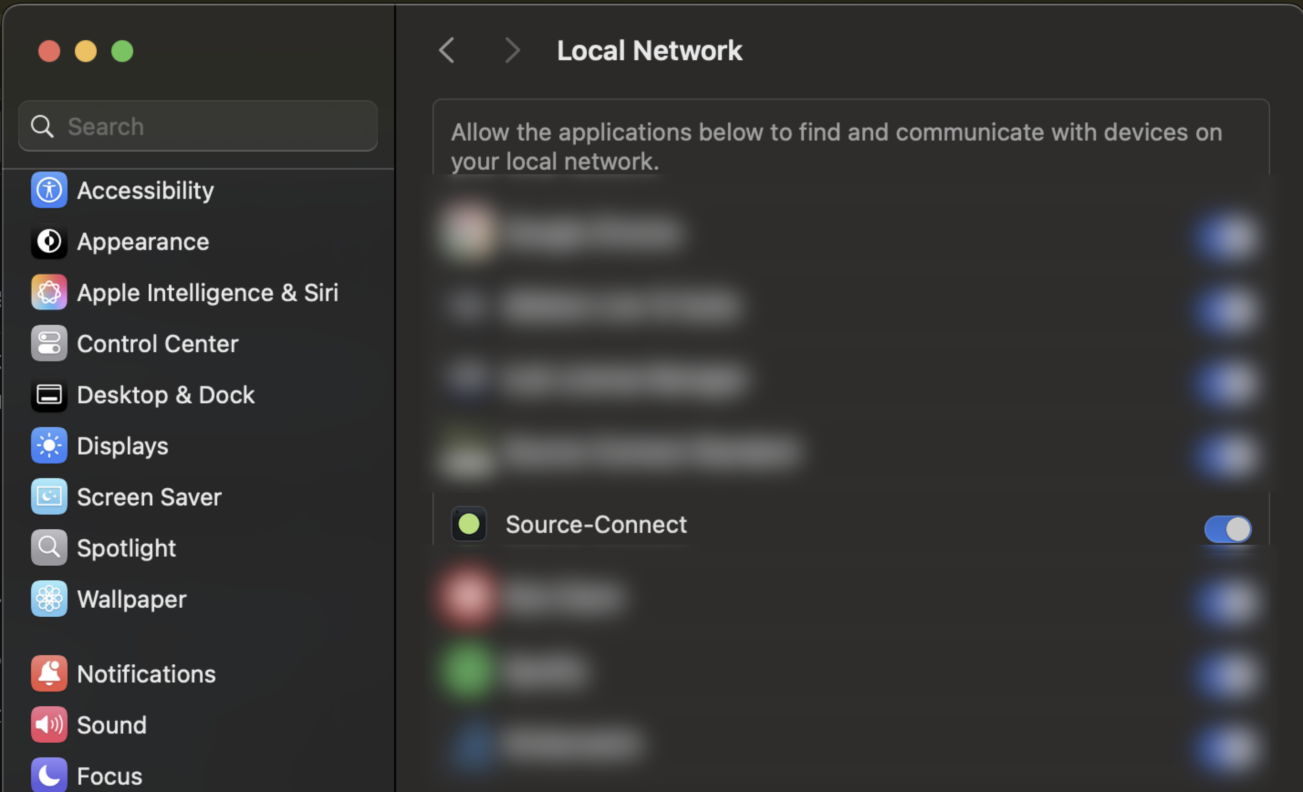Open the Wallpaper settings icon
This screenshot has width=1303, height=792.
49,599
